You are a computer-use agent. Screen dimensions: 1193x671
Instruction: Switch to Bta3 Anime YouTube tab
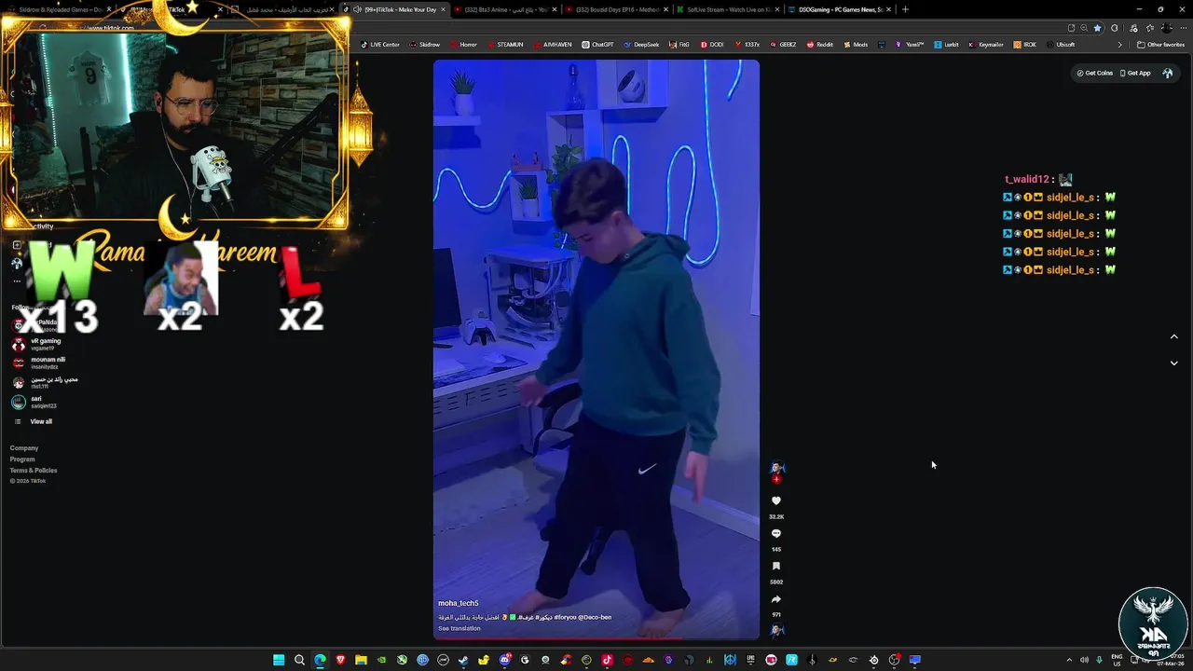[x=504, y=9]
